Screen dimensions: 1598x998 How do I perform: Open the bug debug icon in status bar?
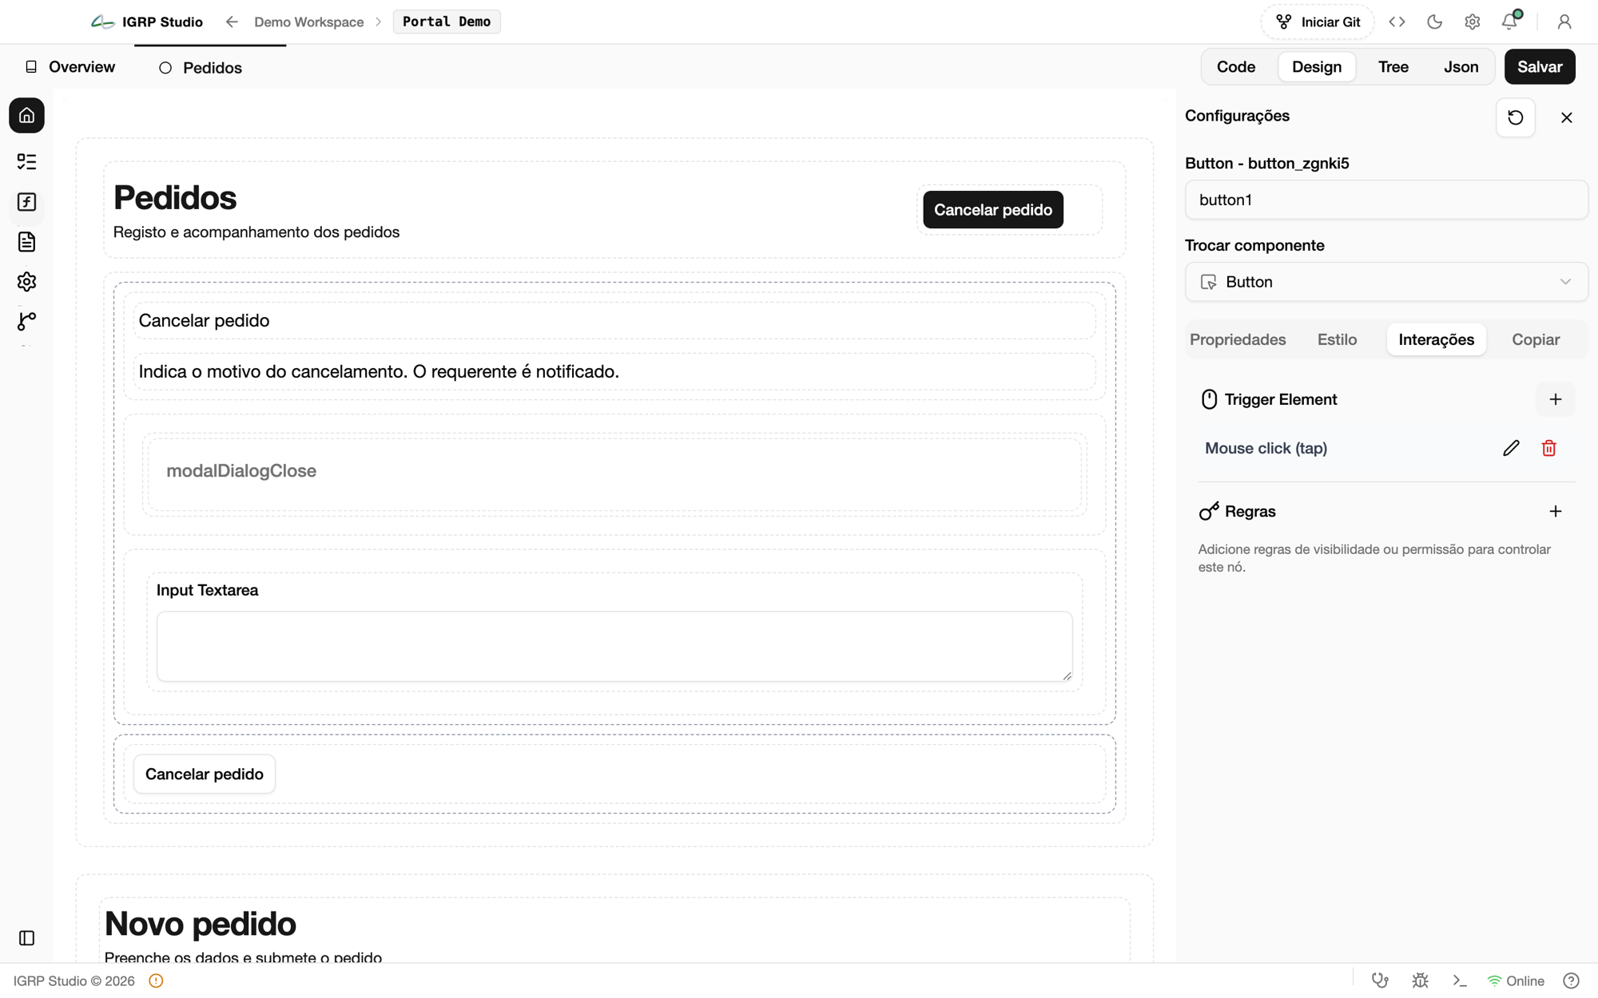coord(1420,980)
